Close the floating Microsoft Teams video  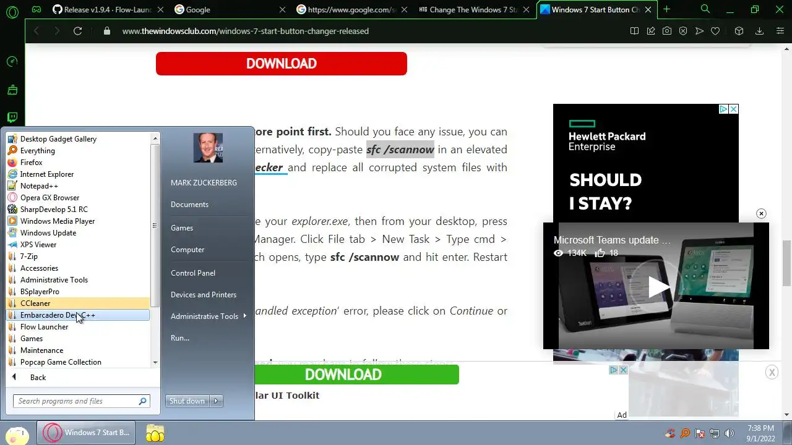761,213
